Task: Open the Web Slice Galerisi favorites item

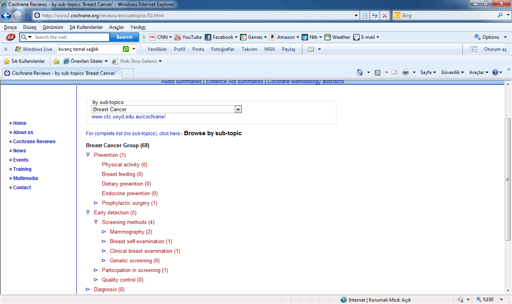Action: point(137,61)
